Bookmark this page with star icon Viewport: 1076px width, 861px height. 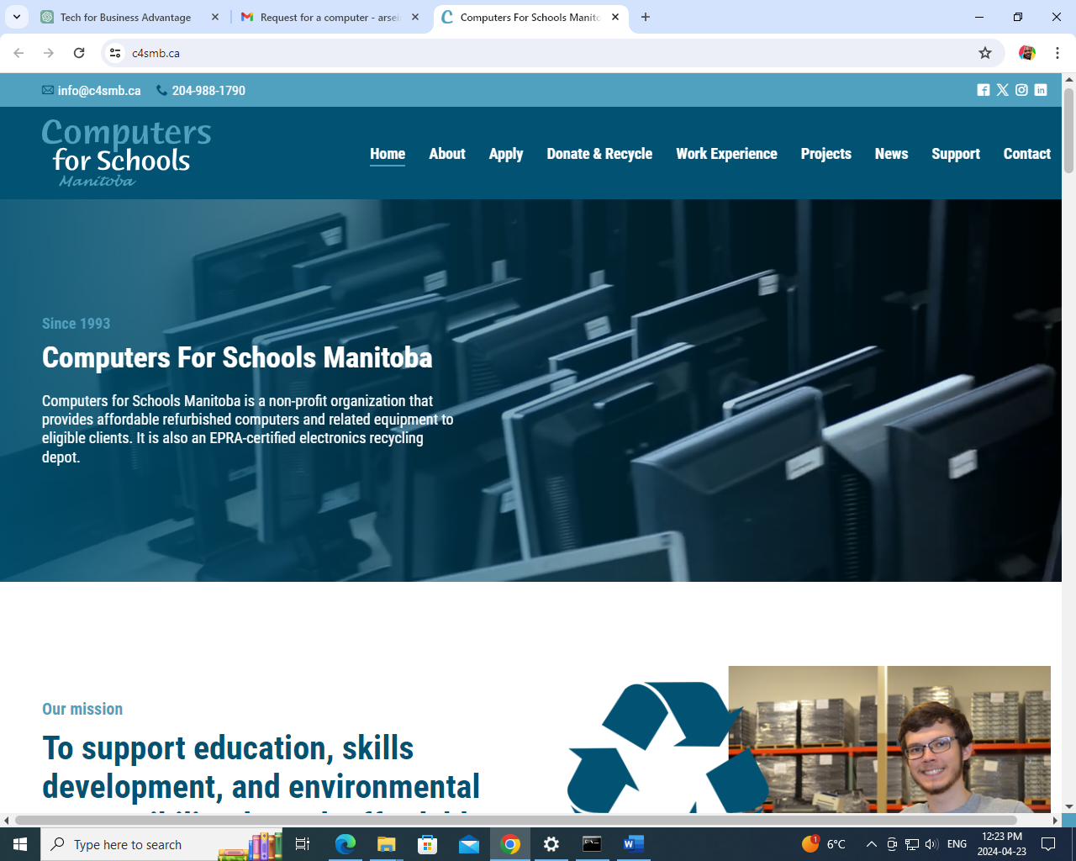[985, 53]
